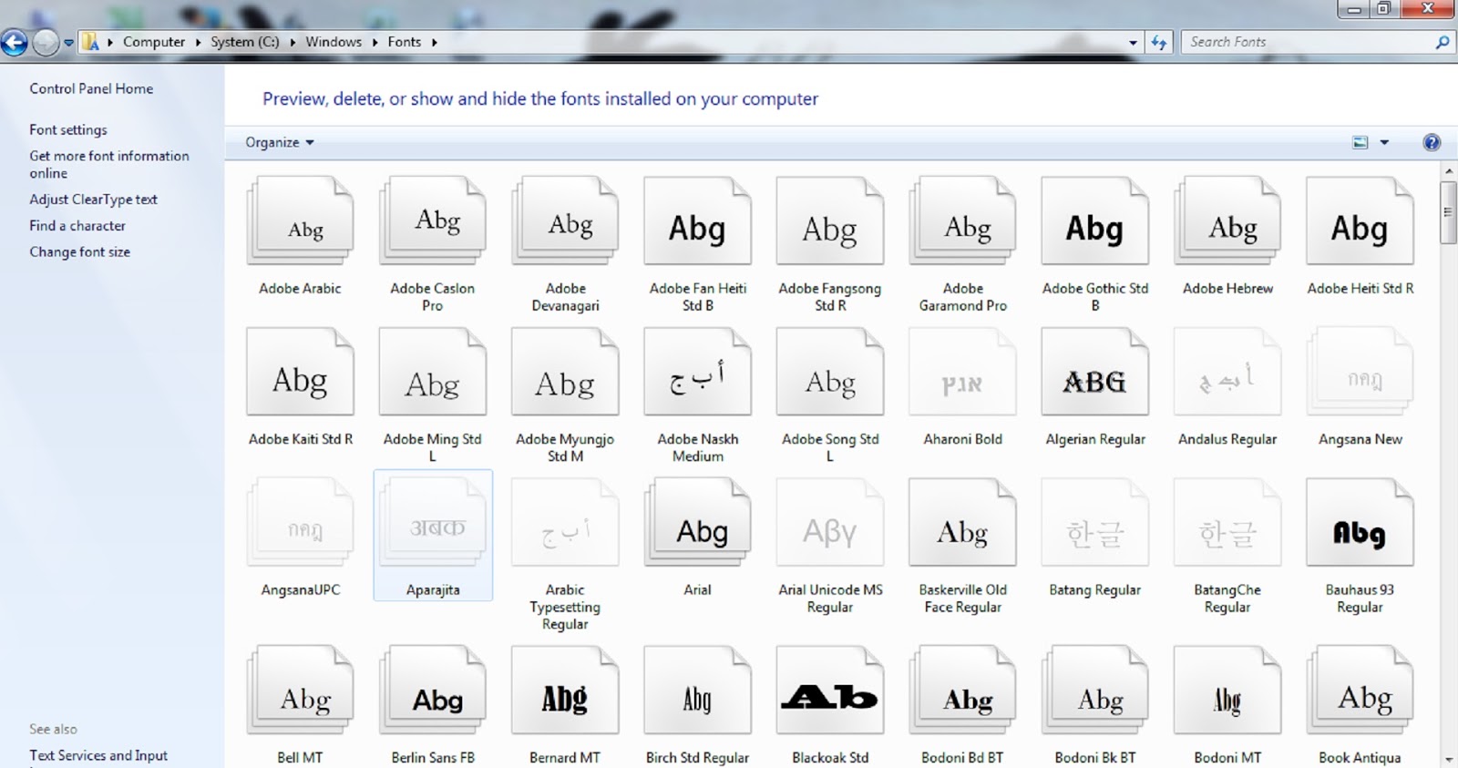1458x768 pixels.
Task: Navigate to System (C:) in address bar
Action: pos(245,42)
